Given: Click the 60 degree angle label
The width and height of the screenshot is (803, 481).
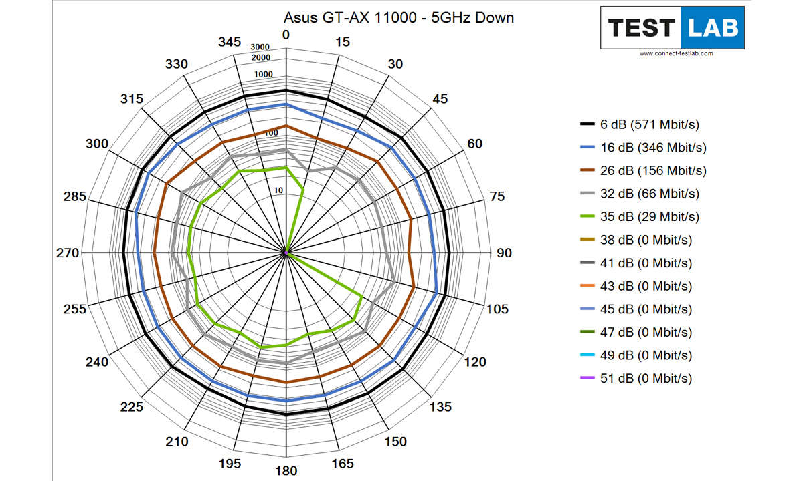Looking at the screenshot, I should tap(474, 144).
